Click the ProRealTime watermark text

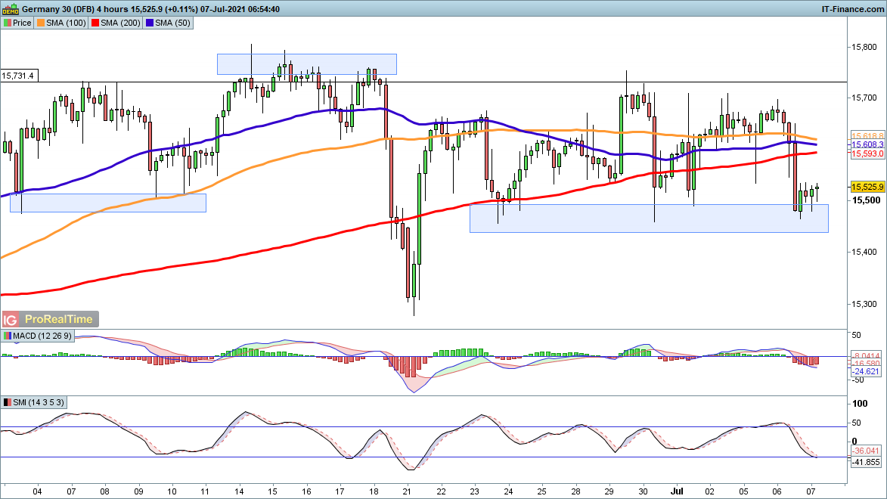click(59, 320)
